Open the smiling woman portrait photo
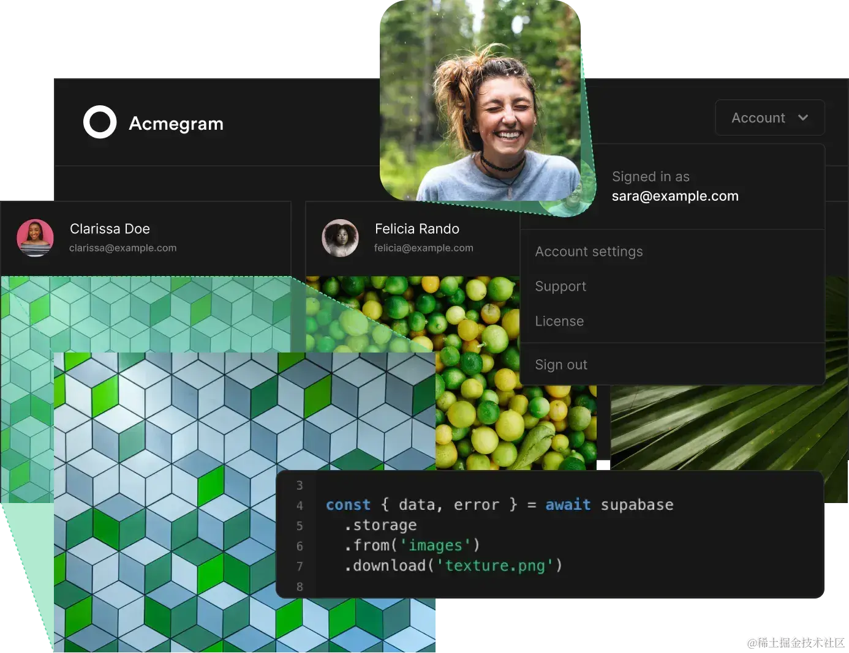 coord(480,101)
